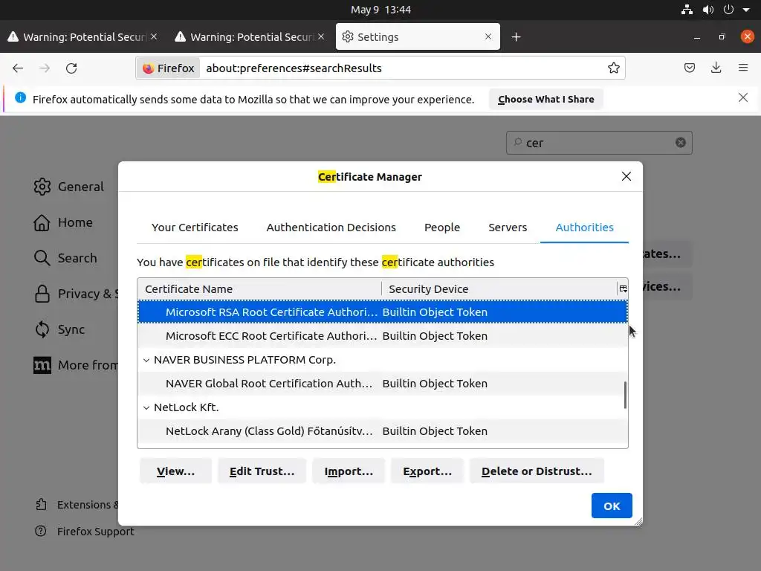Open the system menu dropdown arrow

click(x=746, y=10)
